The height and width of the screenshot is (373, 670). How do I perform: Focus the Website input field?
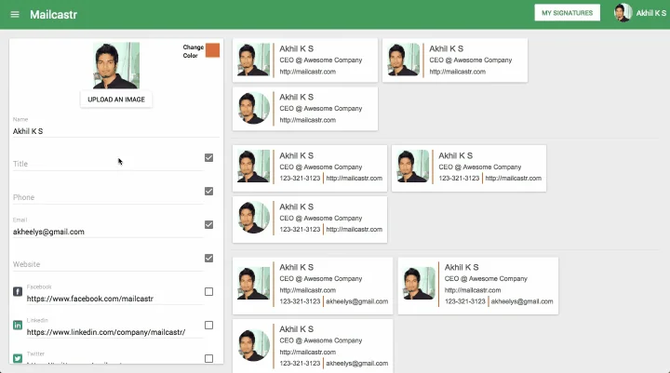tap(108, 264)
